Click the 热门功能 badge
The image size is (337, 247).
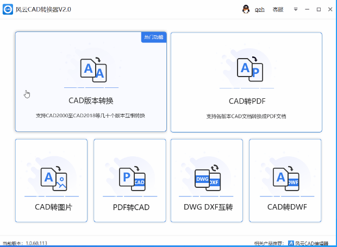point(154,37)
